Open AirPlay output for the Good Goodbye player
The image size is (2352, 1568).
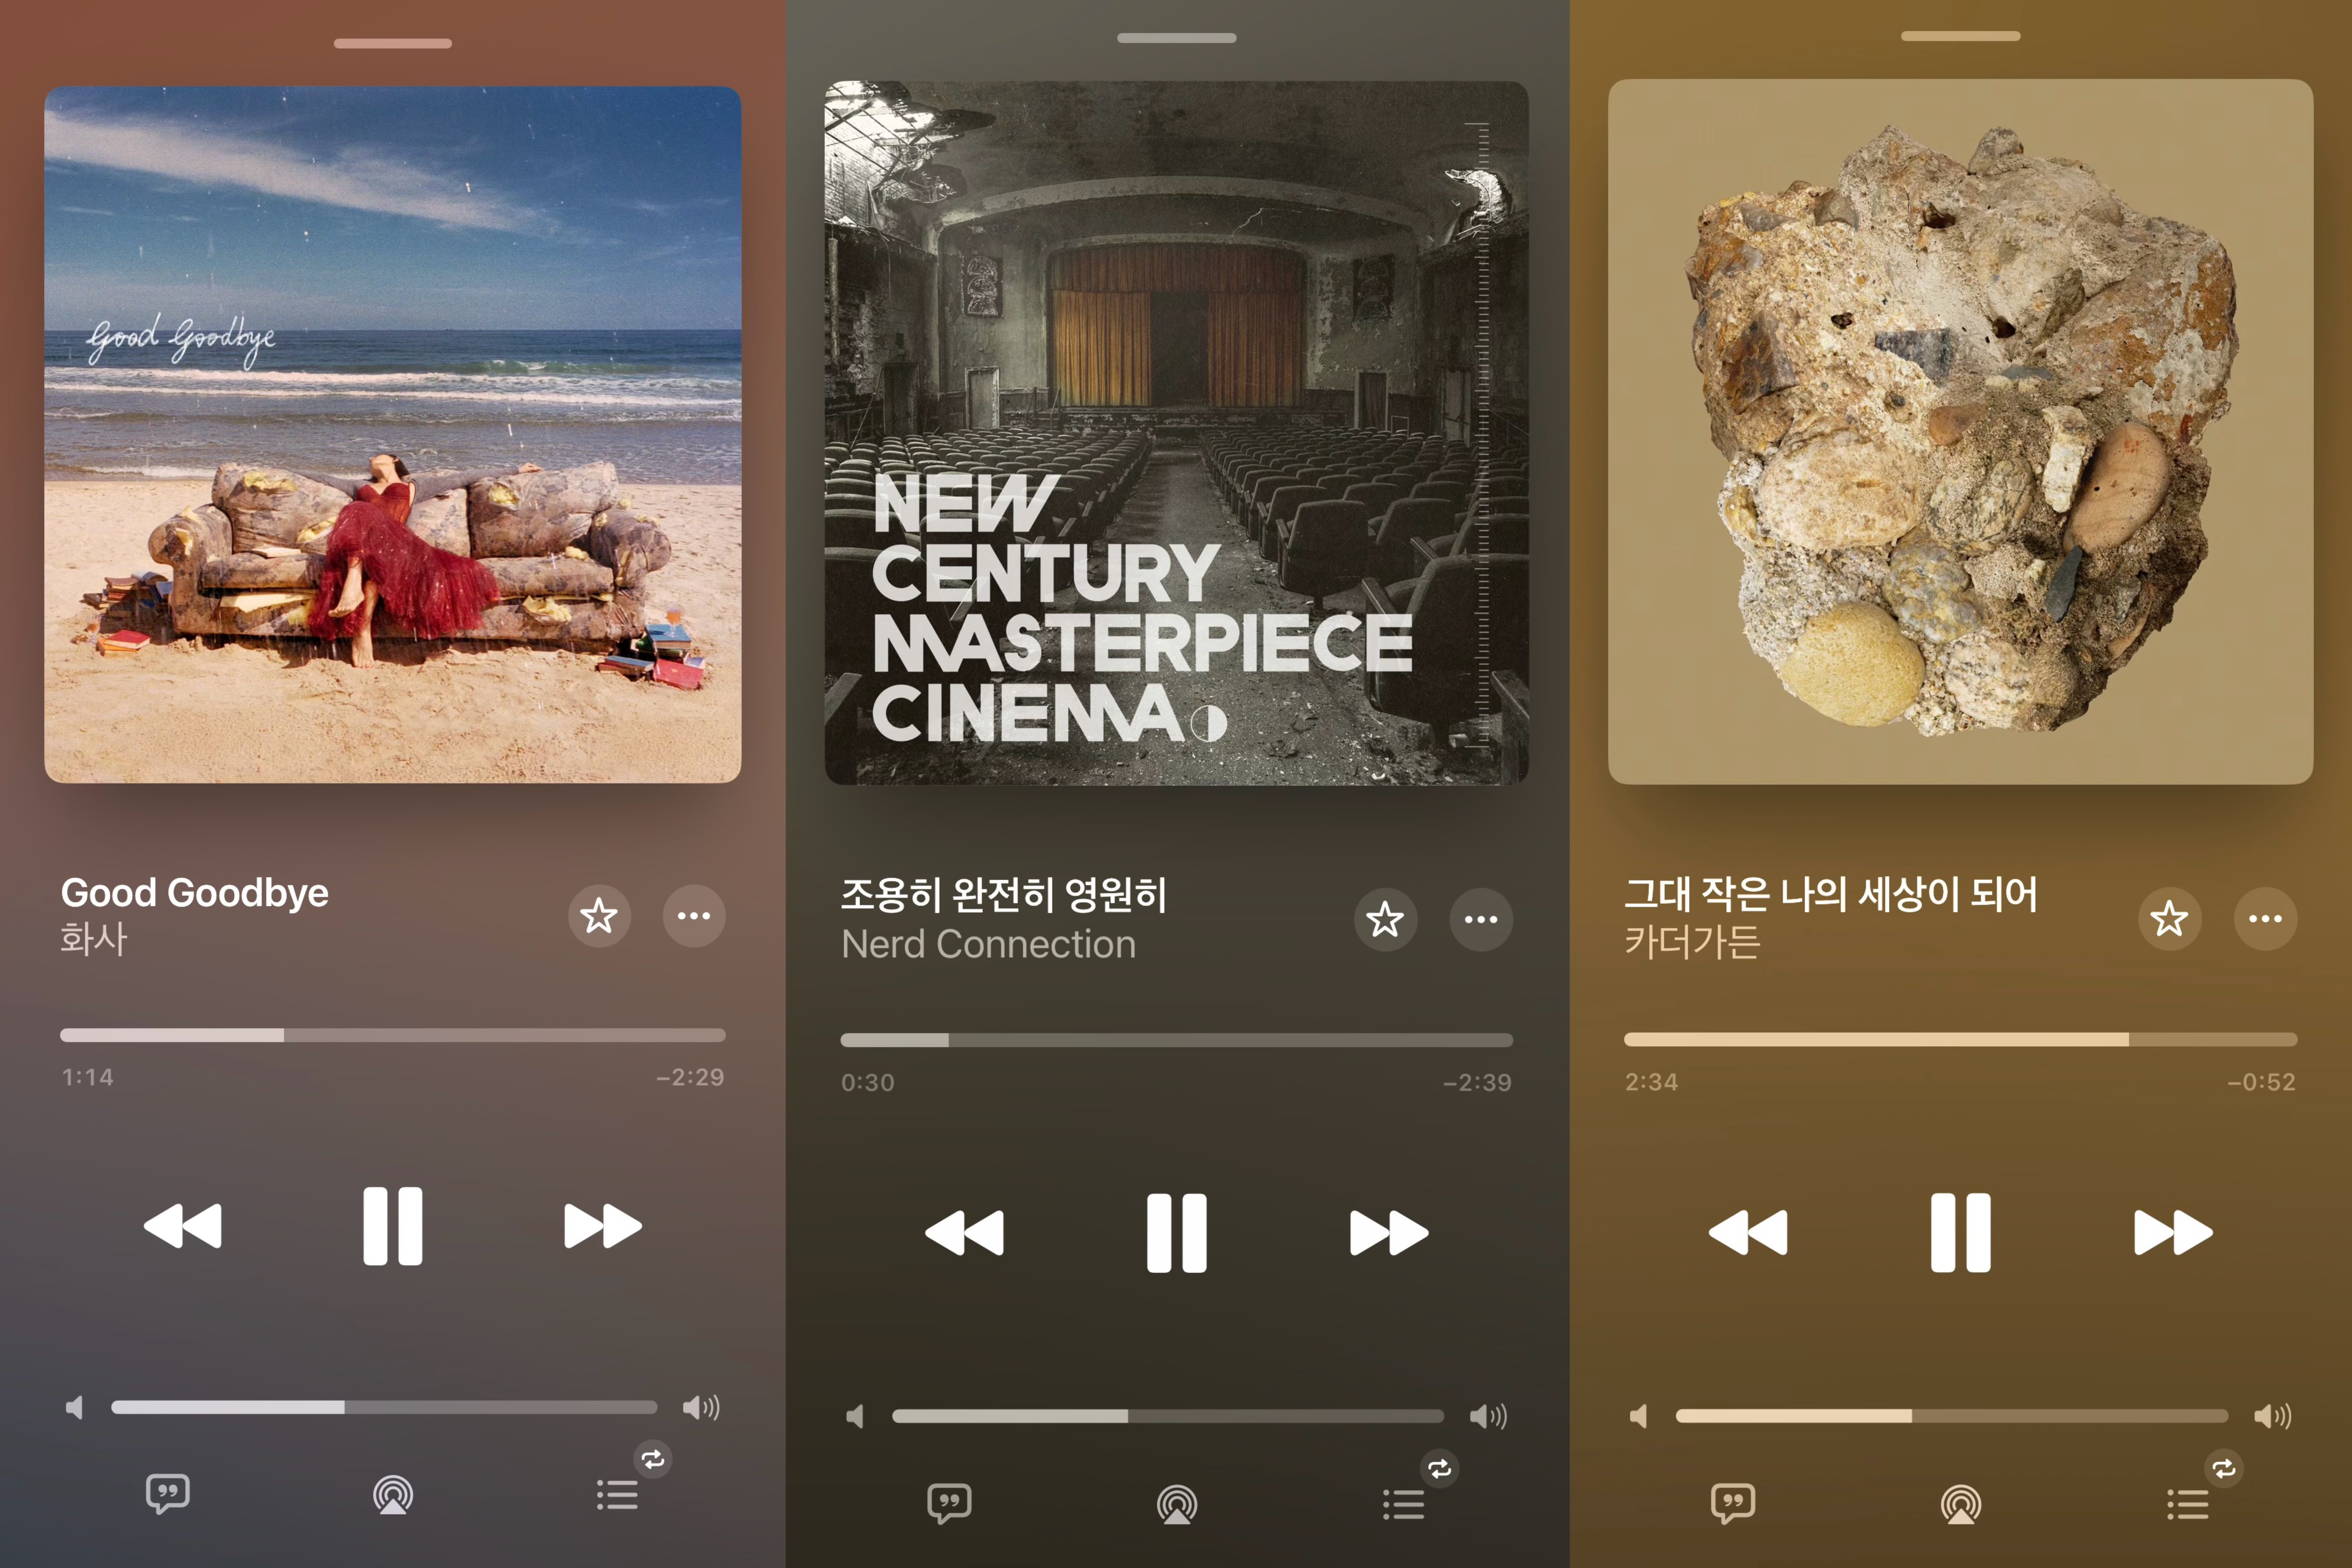pyautogui.click(x=393, y=1495)
